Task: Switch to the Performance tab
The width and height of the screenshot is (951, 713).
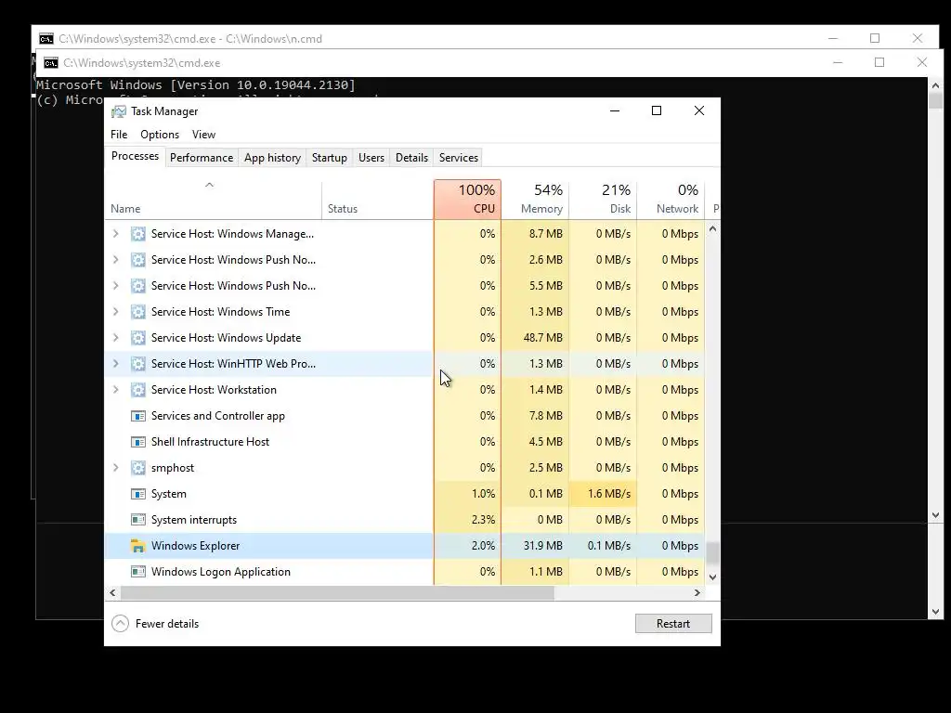Action: point(202,158)
